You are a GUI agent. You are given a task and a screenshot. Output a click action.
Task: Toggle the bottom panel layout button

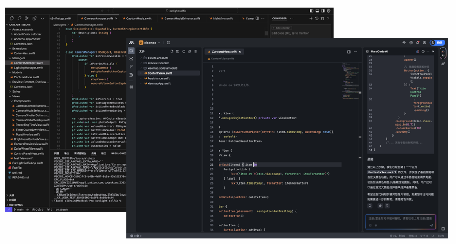pos(318,11)
